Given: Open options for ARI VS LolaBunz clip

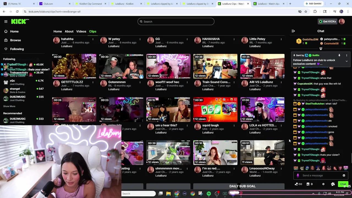Looking at the screenshot, I should pyautogui.click(x=281, y=82).
